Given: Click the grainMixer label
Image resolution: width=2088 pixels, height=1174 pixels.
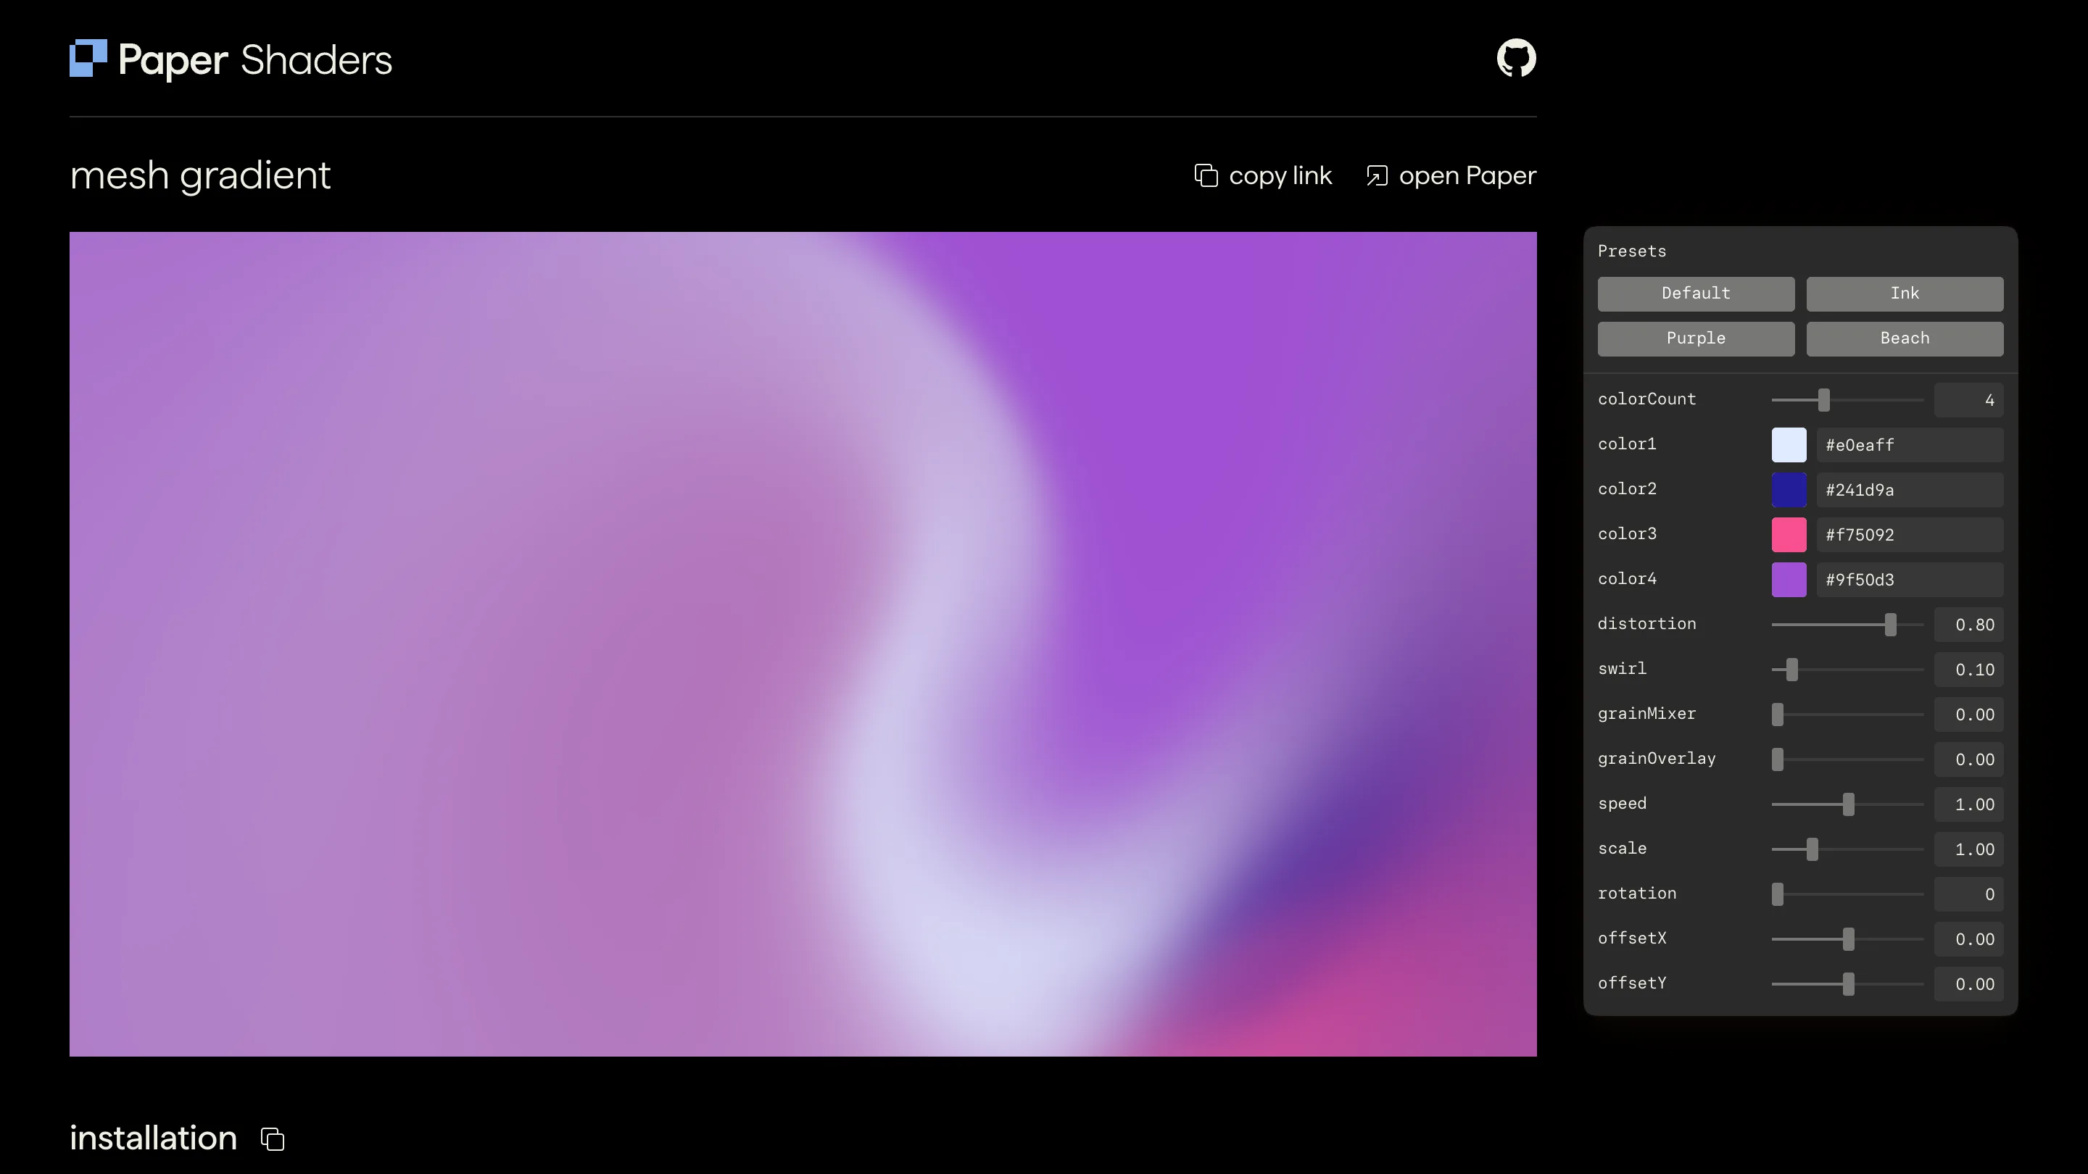Looking at the screenshot, I should tap(1647, 714).
